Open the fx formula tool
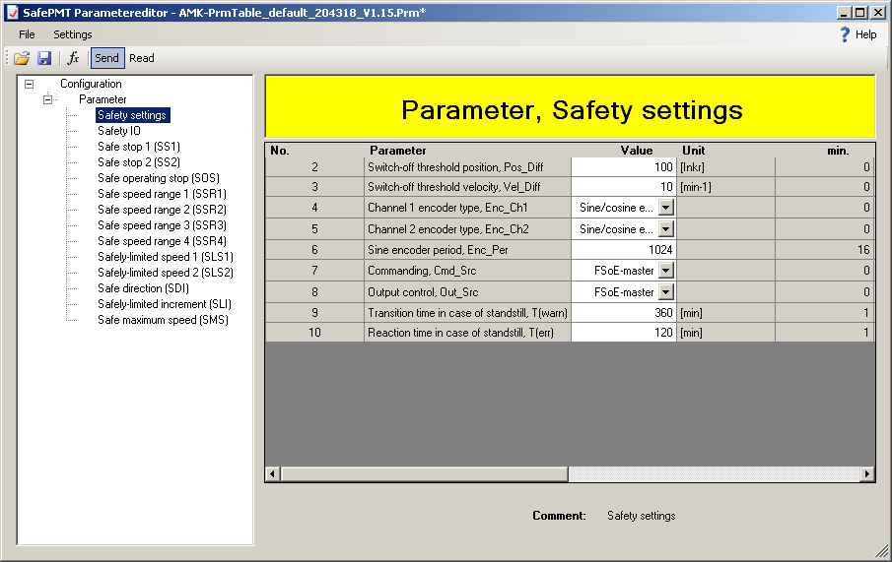Image resolution: width=892 pixels, height=562 pixels. pos(73,58)
